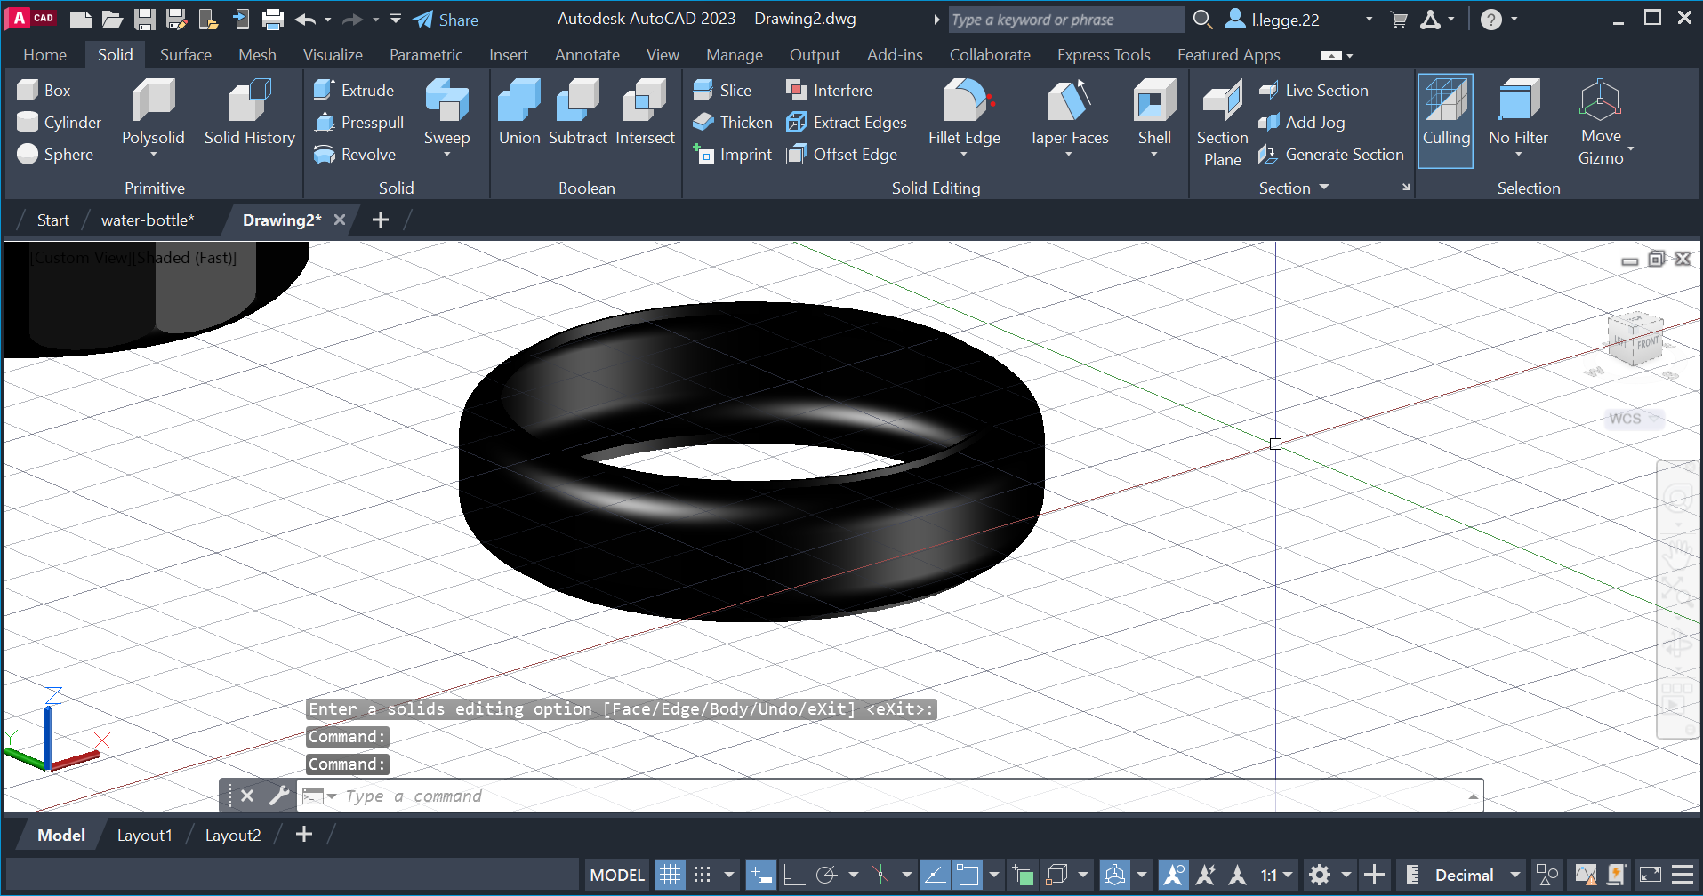Open the Visualize ribbon tab
Screen dimensions: 1703x896
click(x=333, y=54)
